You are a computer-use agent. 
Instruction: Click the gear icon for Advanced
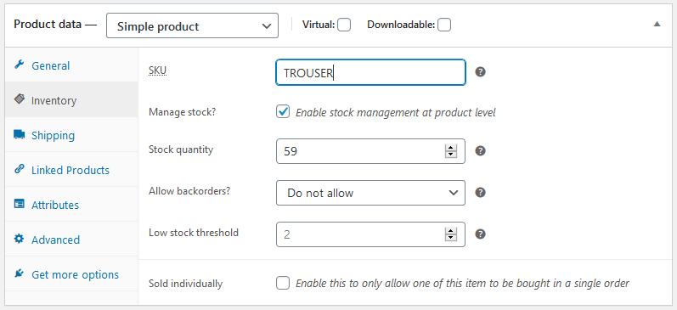(x=19, y=239)
